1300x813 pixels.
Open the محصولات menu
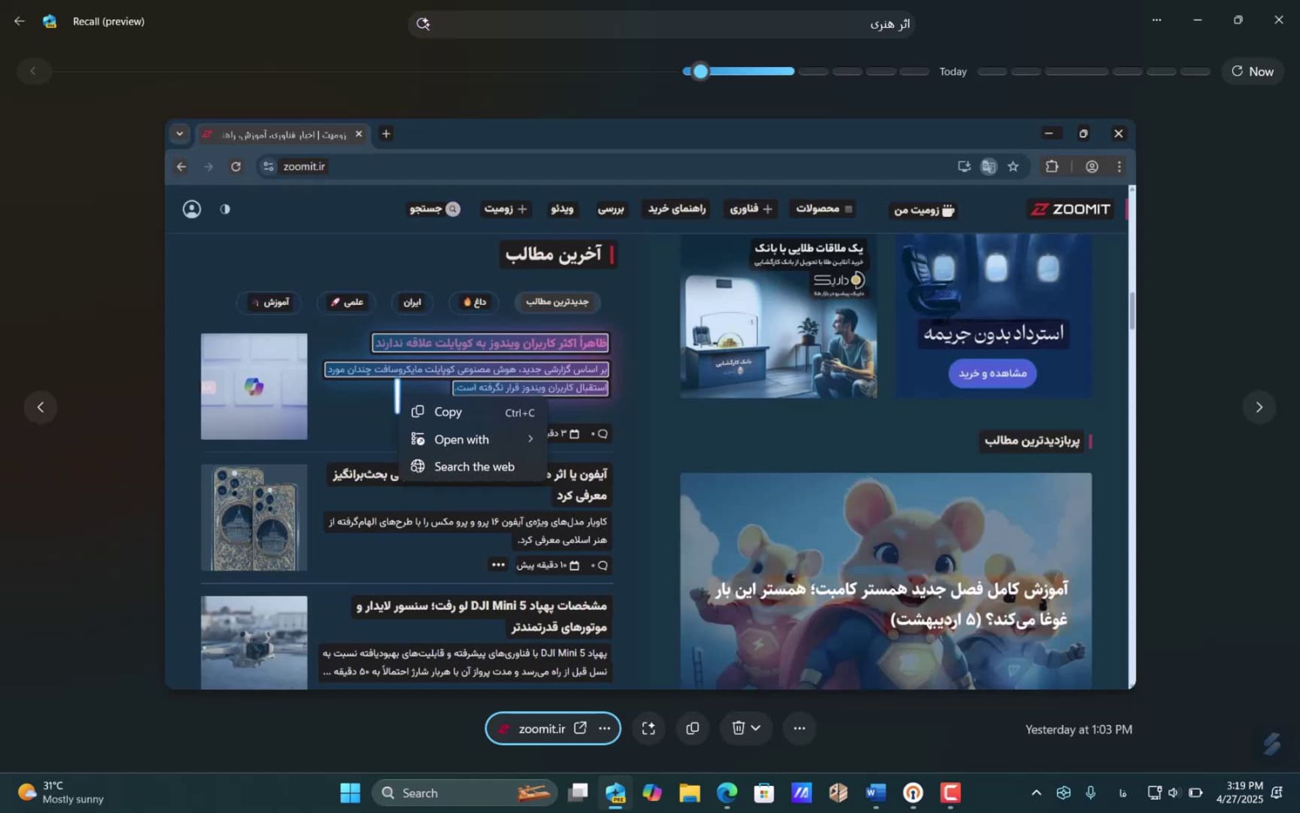point(824,209)
